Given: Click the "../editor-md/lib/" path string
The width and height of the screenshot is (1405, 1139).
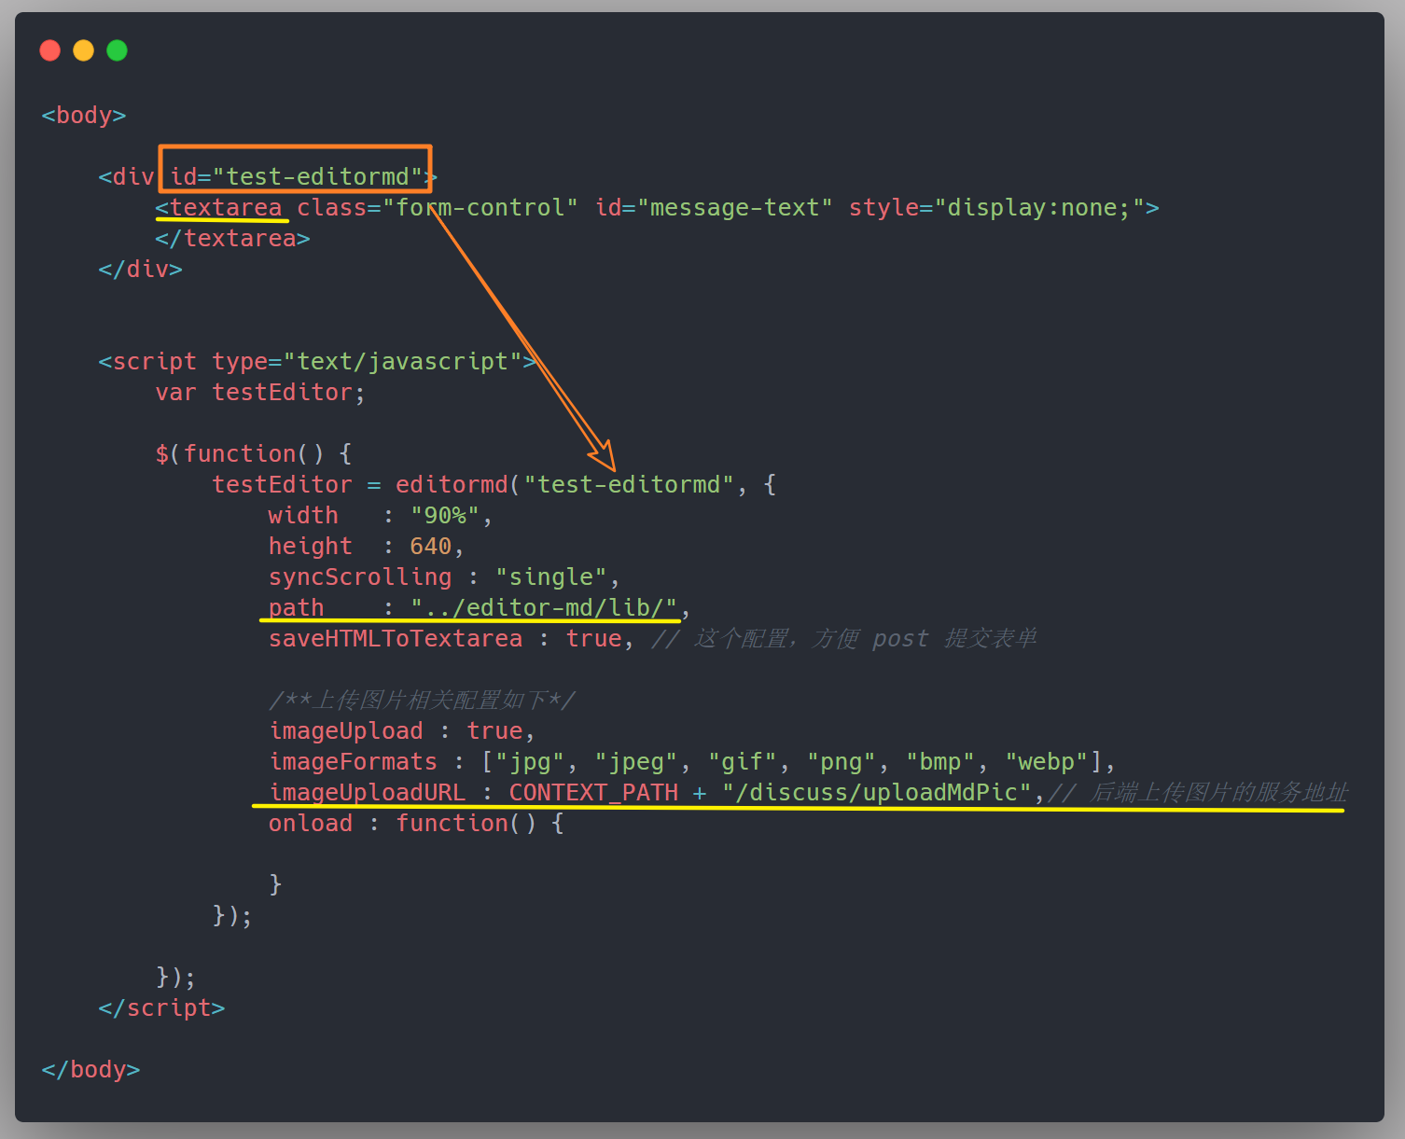Looking at the screenshot, I should click(x=544, y=607).
